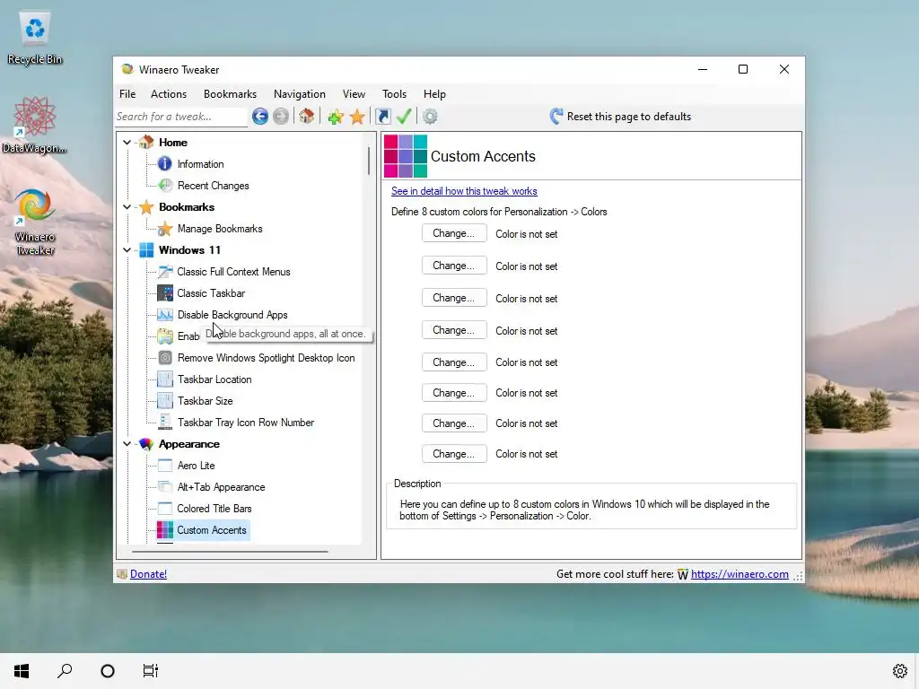Viewport: 919px width, 689px height.
Task: Click the third Change... color button
Action: 454,298
